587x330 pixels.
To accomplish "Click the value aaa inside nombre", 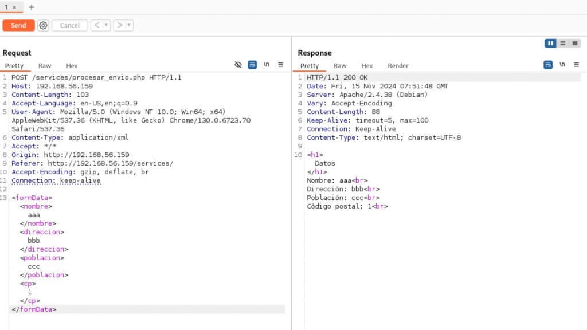I will [x=34, y=215].
